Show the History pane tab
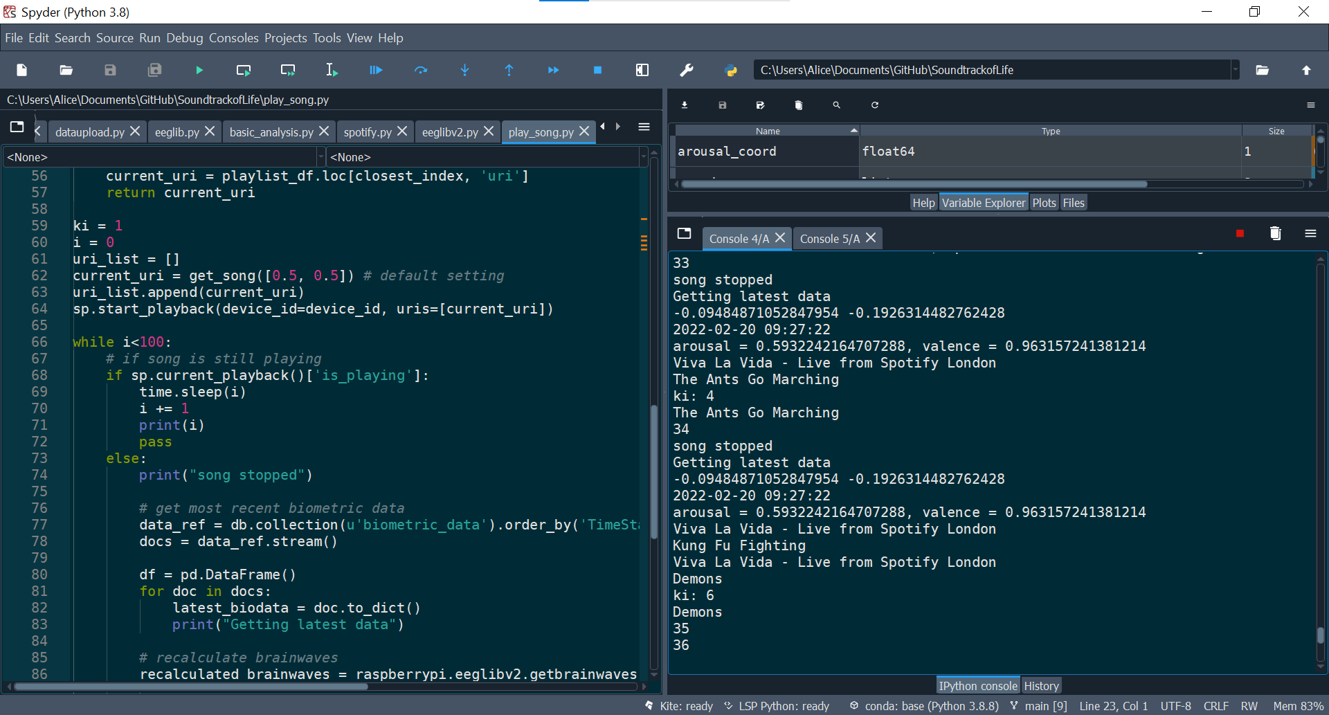Image resolution: width=1329 pixels, height=715 pixels. [x=1041, y=686]
